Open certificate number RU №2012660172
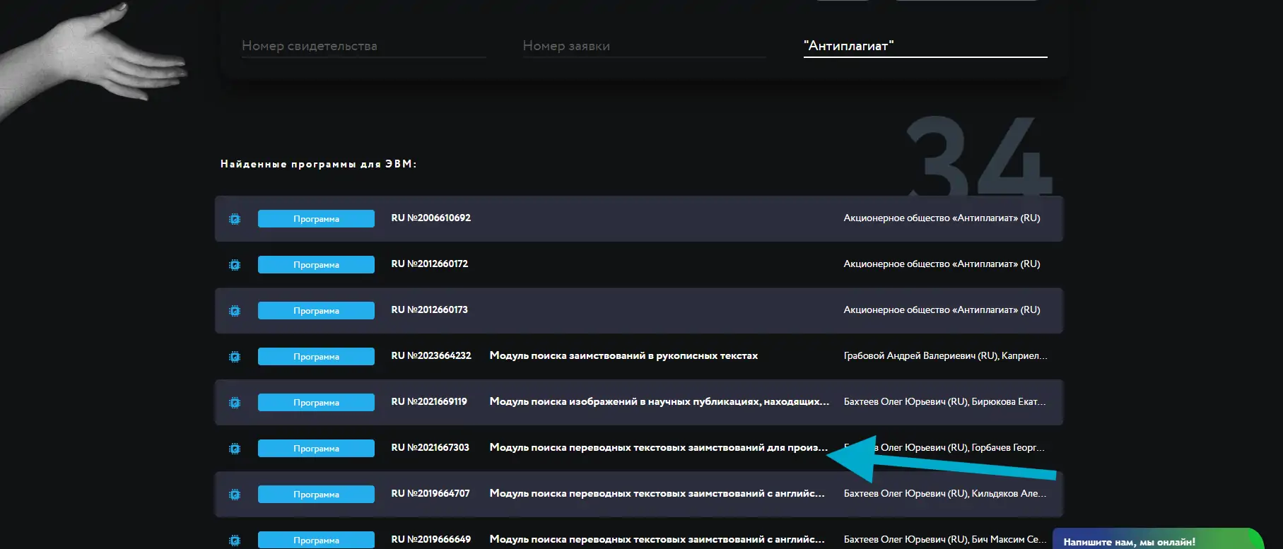1283x549 pixels. point(430,264)
